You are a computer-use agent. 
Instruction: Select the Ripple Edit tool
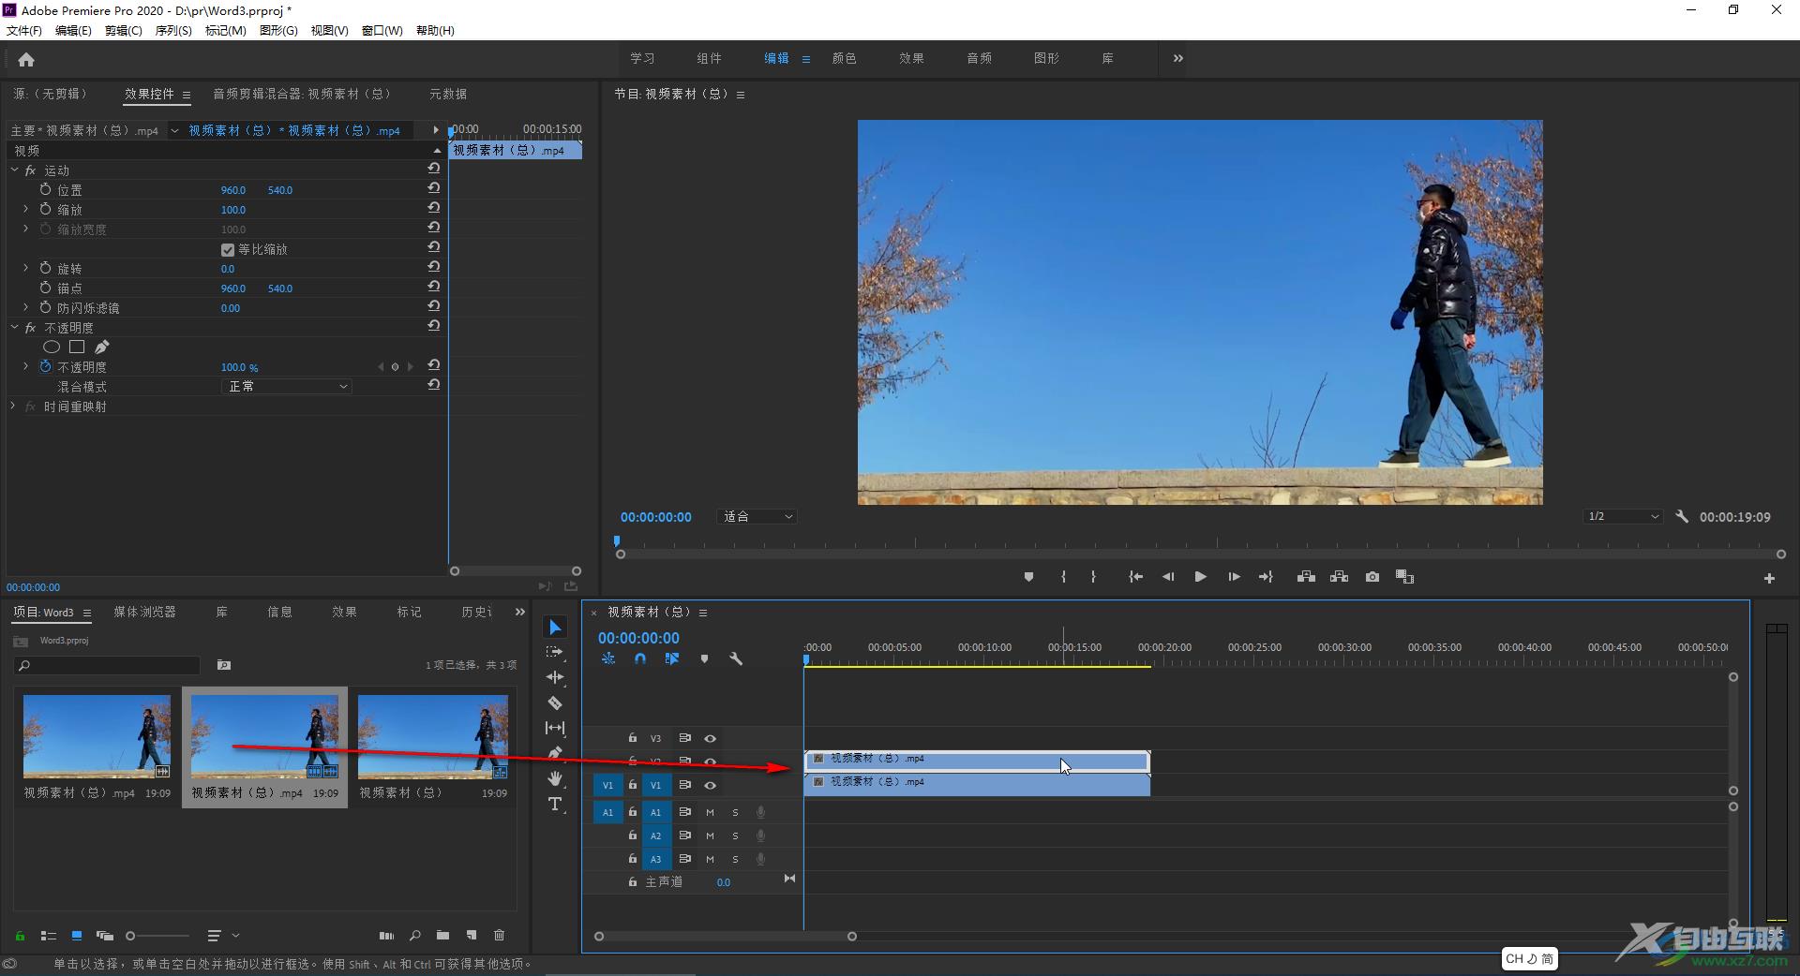555,677
